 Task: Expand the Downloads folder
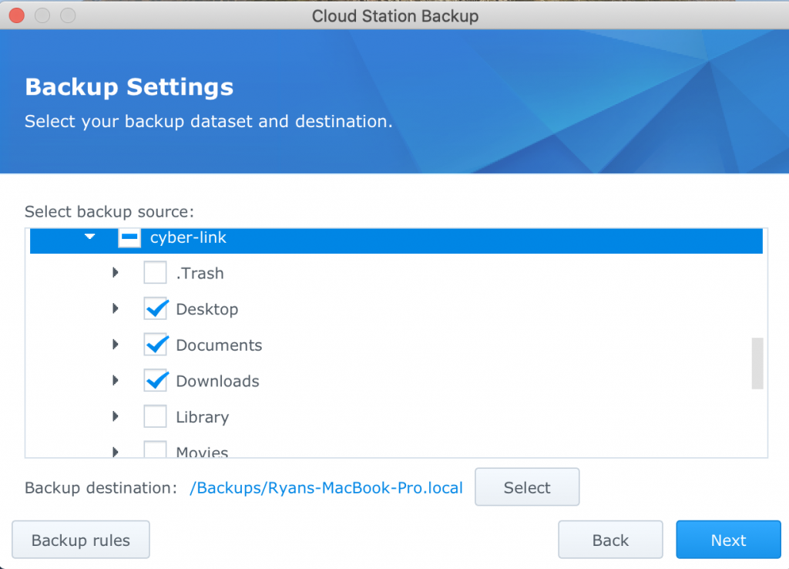point(116,380)
